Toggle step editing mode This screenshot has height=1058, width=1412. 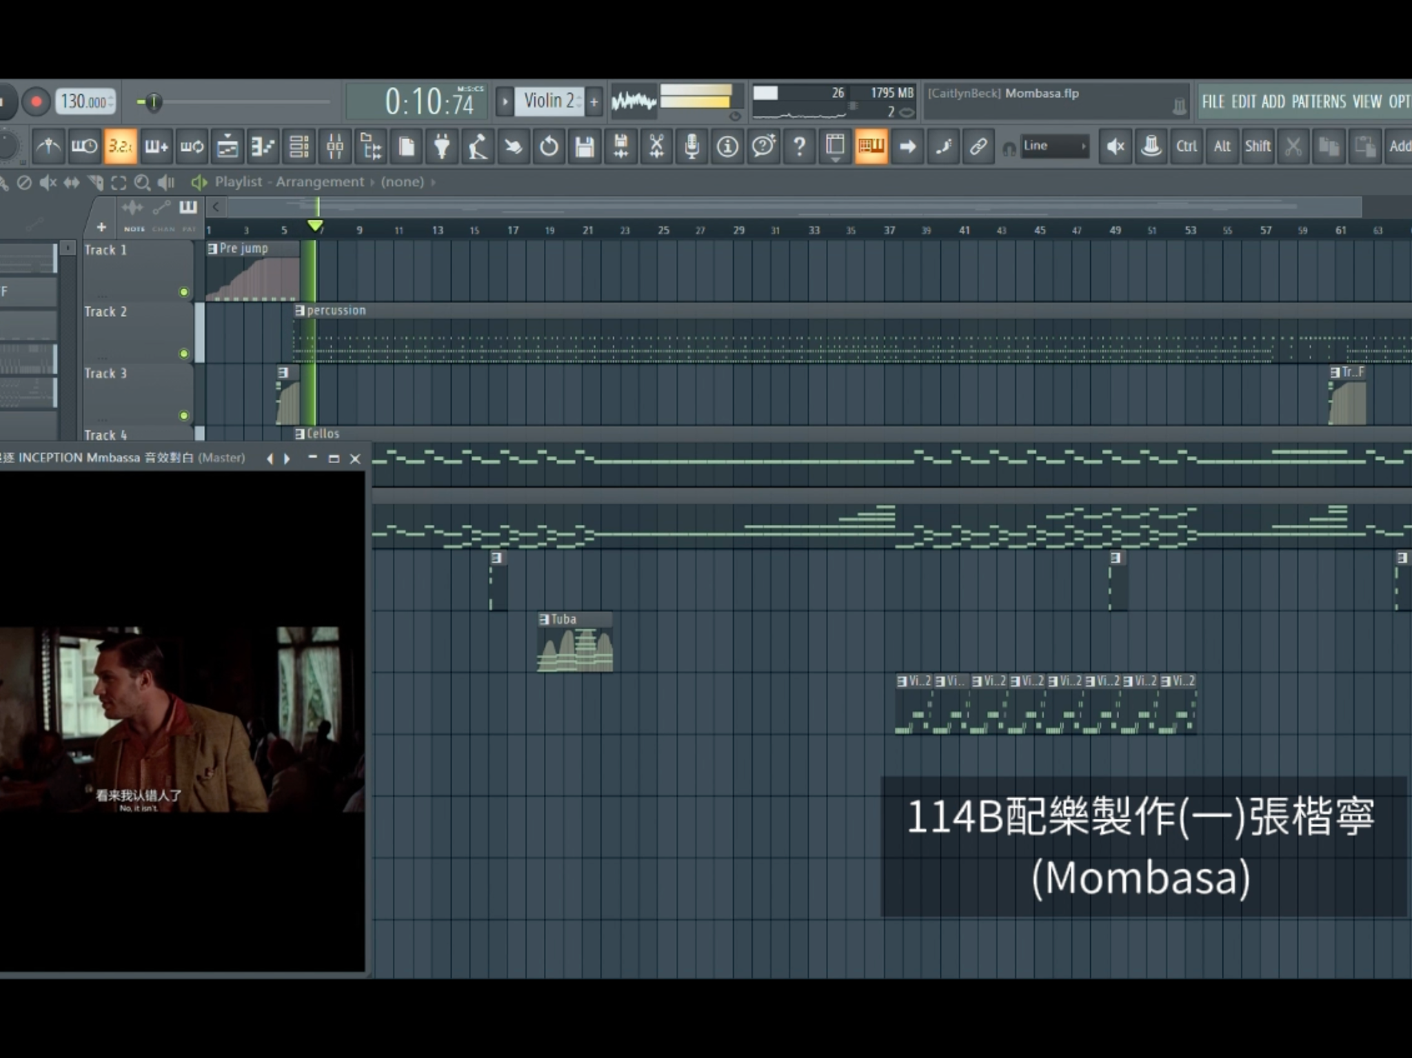(943, 146)
